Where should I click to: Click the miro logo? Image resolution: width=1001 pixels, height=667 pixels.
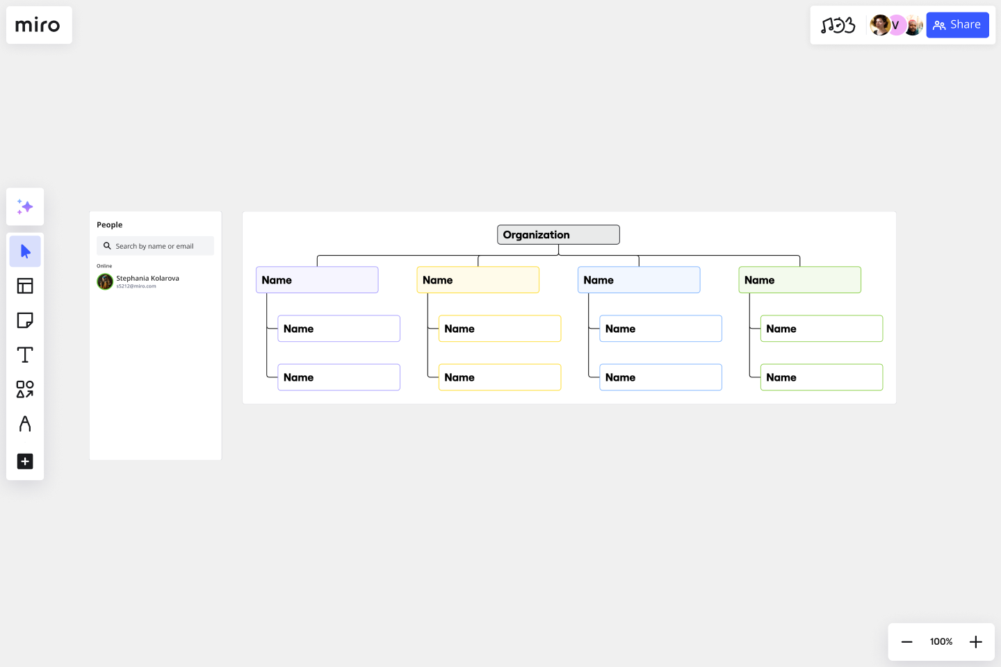pyautogui.click(x=38, y=25)
